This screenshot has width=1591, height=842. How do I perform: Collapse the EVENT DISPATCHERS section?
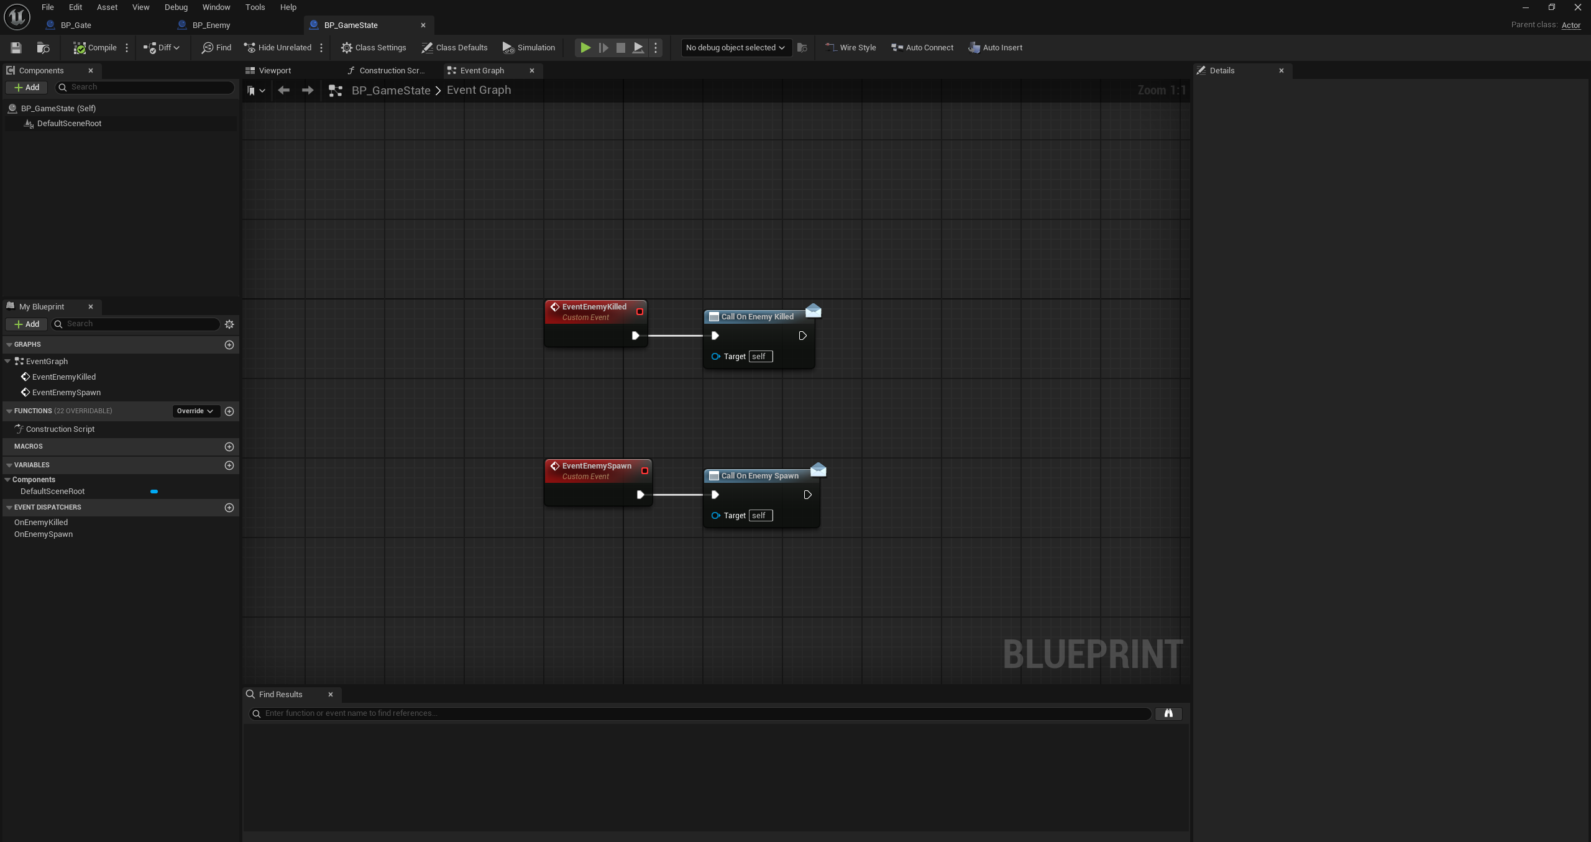9,508
